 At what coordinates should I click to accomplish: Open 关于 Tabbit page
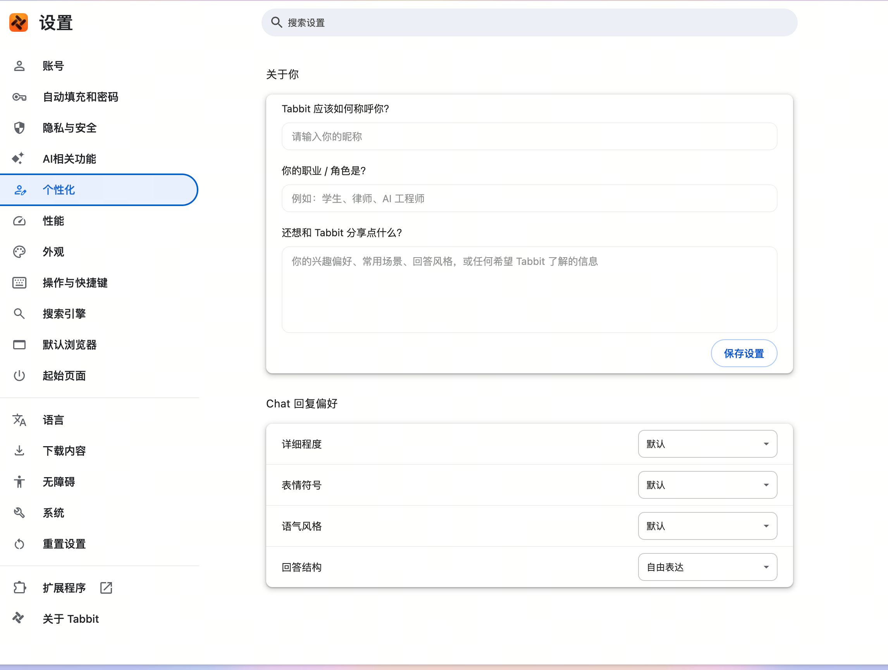[x=99, y=618]
